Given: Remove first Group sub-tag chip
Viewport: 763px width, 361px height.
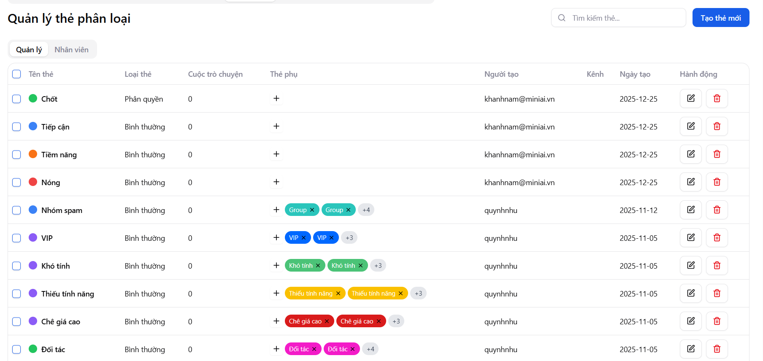Looking at the screenshot, I should pos(312,210).
